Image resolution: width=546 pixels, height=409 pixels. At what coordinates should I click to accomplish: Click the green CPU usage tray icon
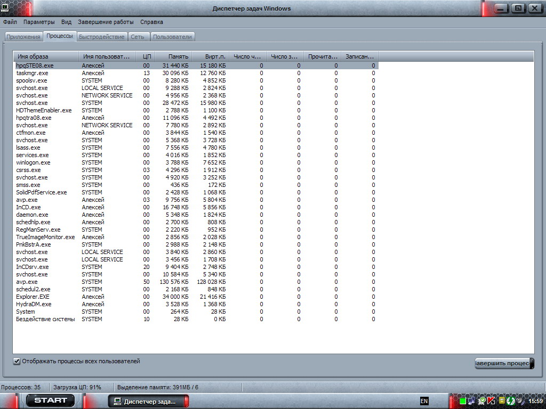463,400
